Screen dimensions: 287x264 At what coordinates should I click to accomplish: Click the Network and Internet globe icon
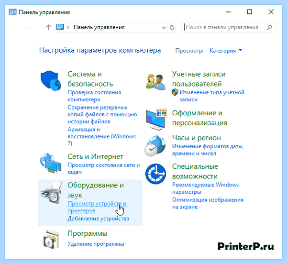point(51,164)
